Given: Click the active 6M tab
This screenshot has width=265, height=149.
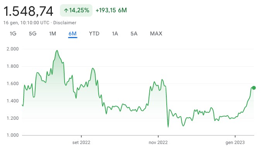Looking at the screenshot, I should [x=72, y=33].
